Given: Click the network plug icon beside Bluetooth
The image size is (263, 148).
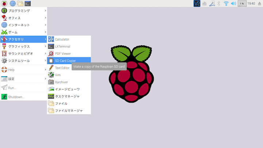Looking at the screenshot, I should (x=212, y=4).
